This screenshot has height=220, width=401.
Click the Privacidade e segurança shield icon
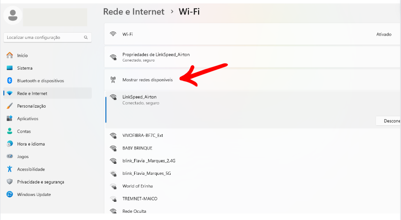tap(10, 182)
